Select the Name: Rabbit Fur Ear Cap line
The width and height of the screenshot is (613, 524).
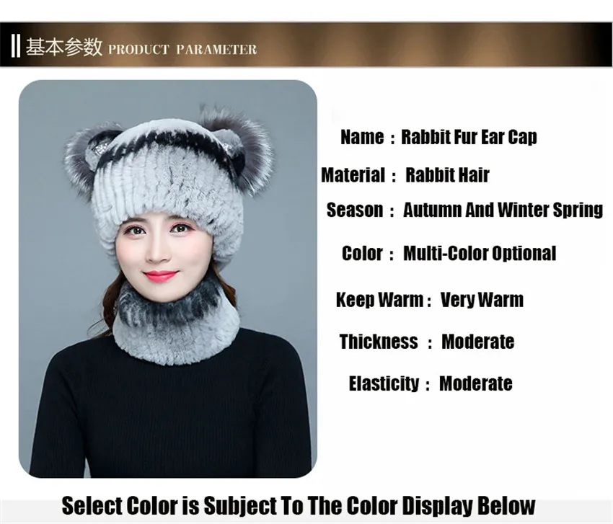click(x=438, y=137)
